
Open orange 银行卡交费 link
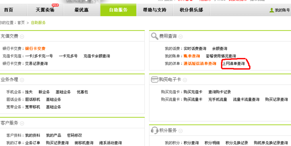click(x=35, y=49)
